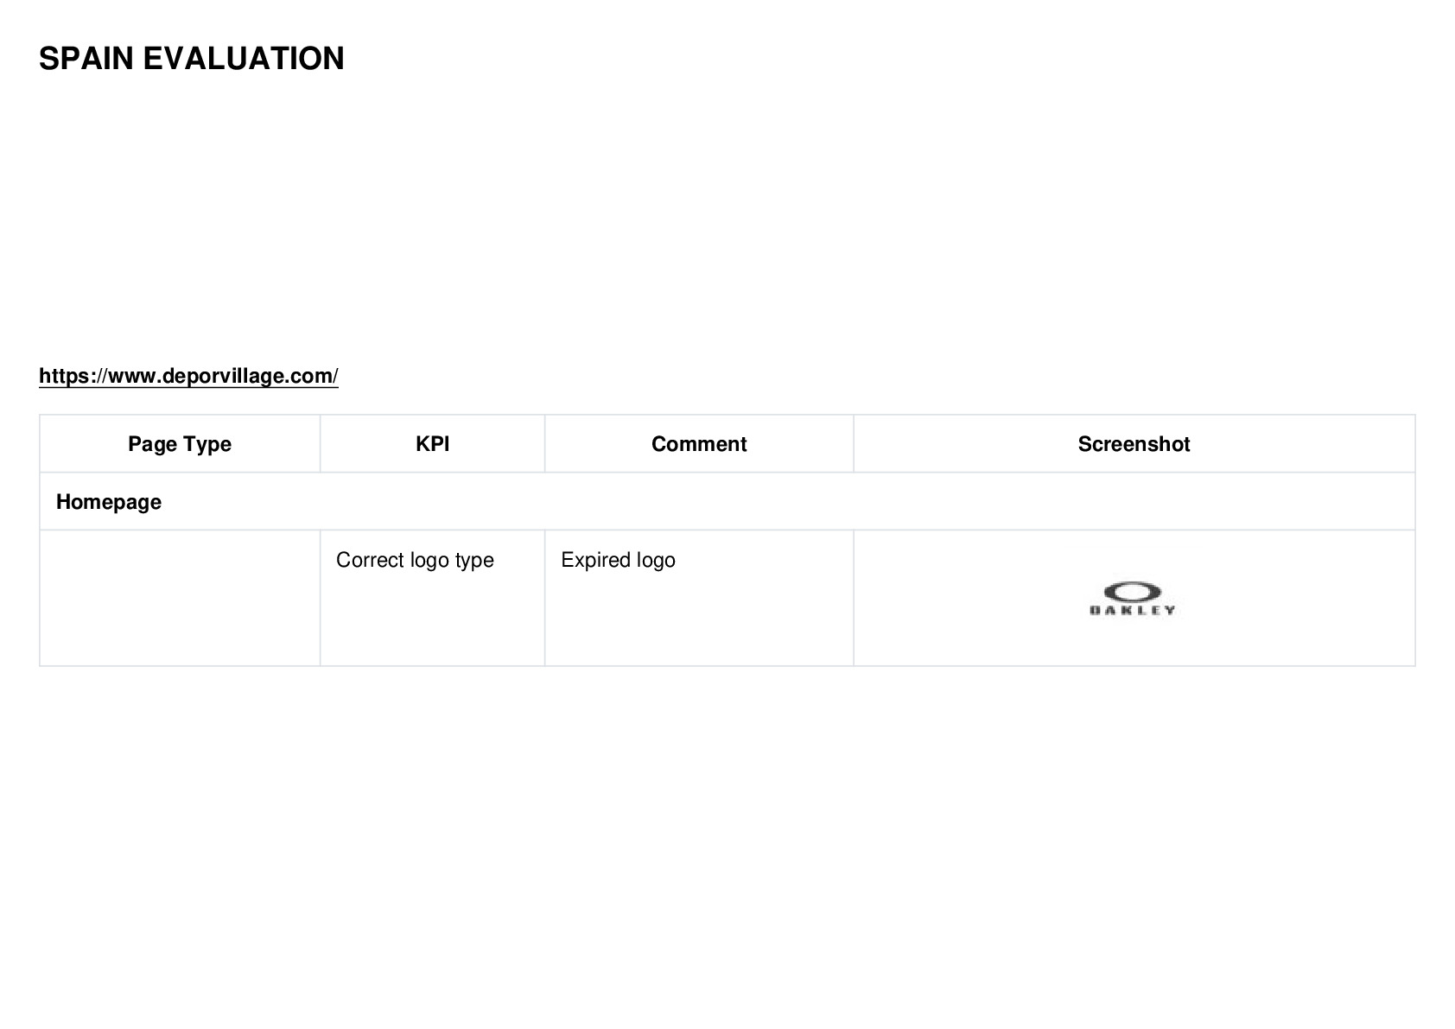The height and width of the screenshot is (1029, 1455).
Task: Click the final word "type" in KPI cell
Action: tap(474, 561)
